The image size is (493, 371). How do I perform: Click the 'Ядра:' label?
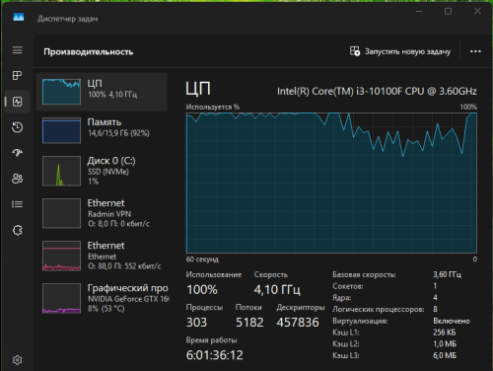click(x=342, y=298)
